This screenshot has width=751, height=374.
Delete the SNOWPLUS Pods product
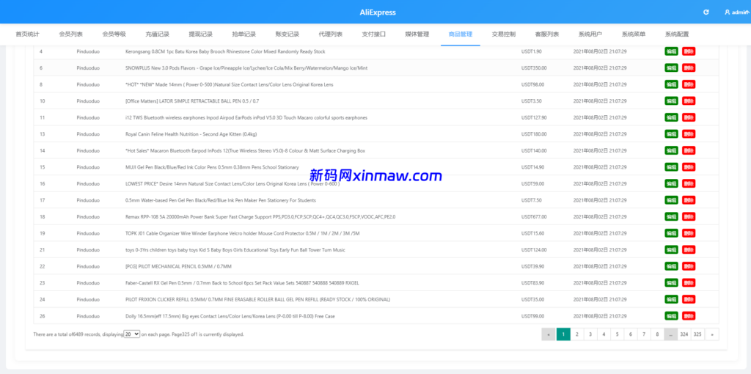pos(689,68)
